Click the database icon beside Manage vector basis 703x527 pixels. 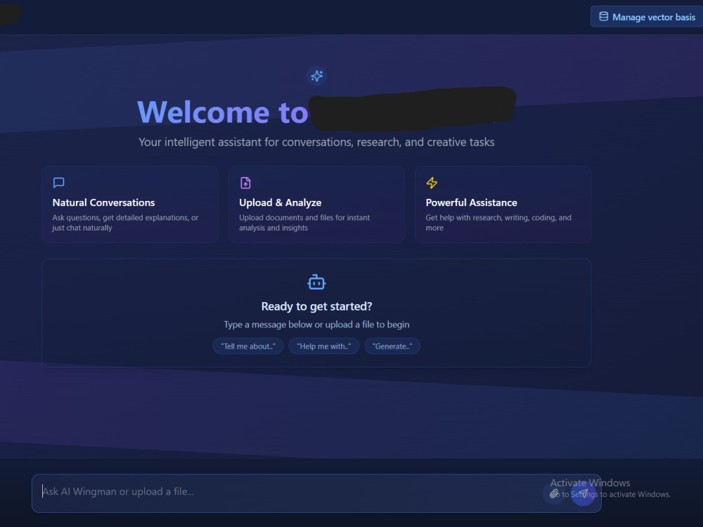[603, 17]
